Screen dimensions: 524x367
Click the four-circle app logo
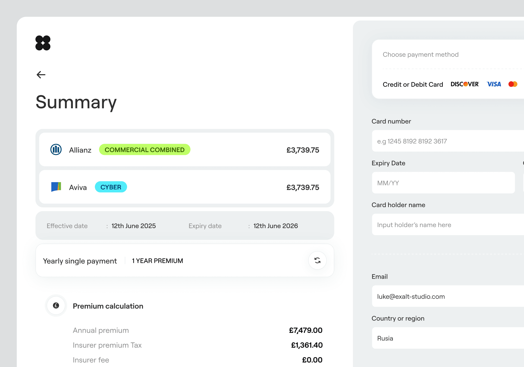click(x=43, y=43)
